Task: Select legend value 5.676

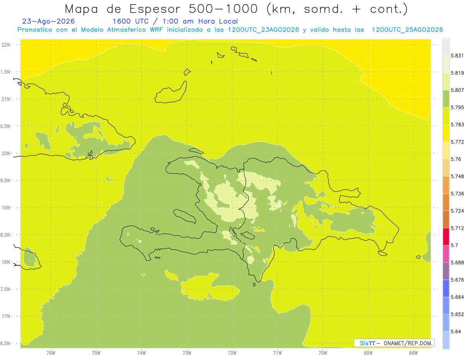Action: (x=457, y=280)
